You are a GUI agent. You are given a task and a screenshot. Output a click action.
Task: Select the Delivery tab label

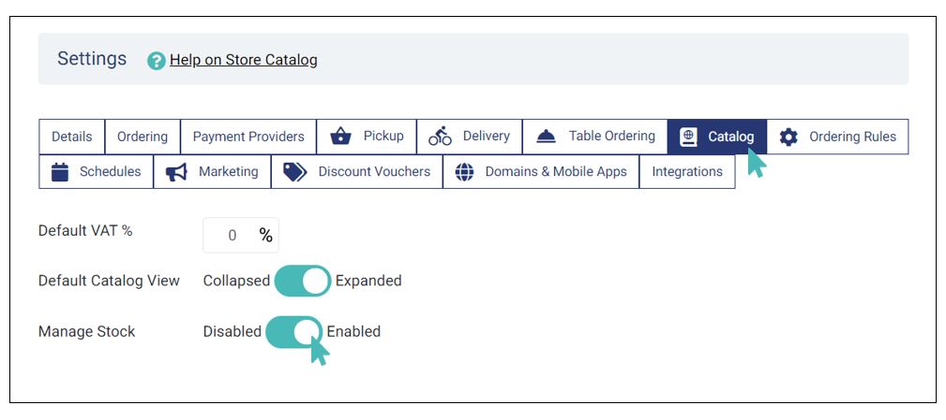point(487,136)
